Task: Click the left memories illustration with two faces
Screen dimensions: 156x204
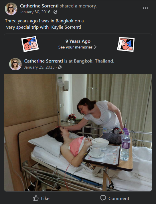Action: pyautogui.click(x=30, y=44)
